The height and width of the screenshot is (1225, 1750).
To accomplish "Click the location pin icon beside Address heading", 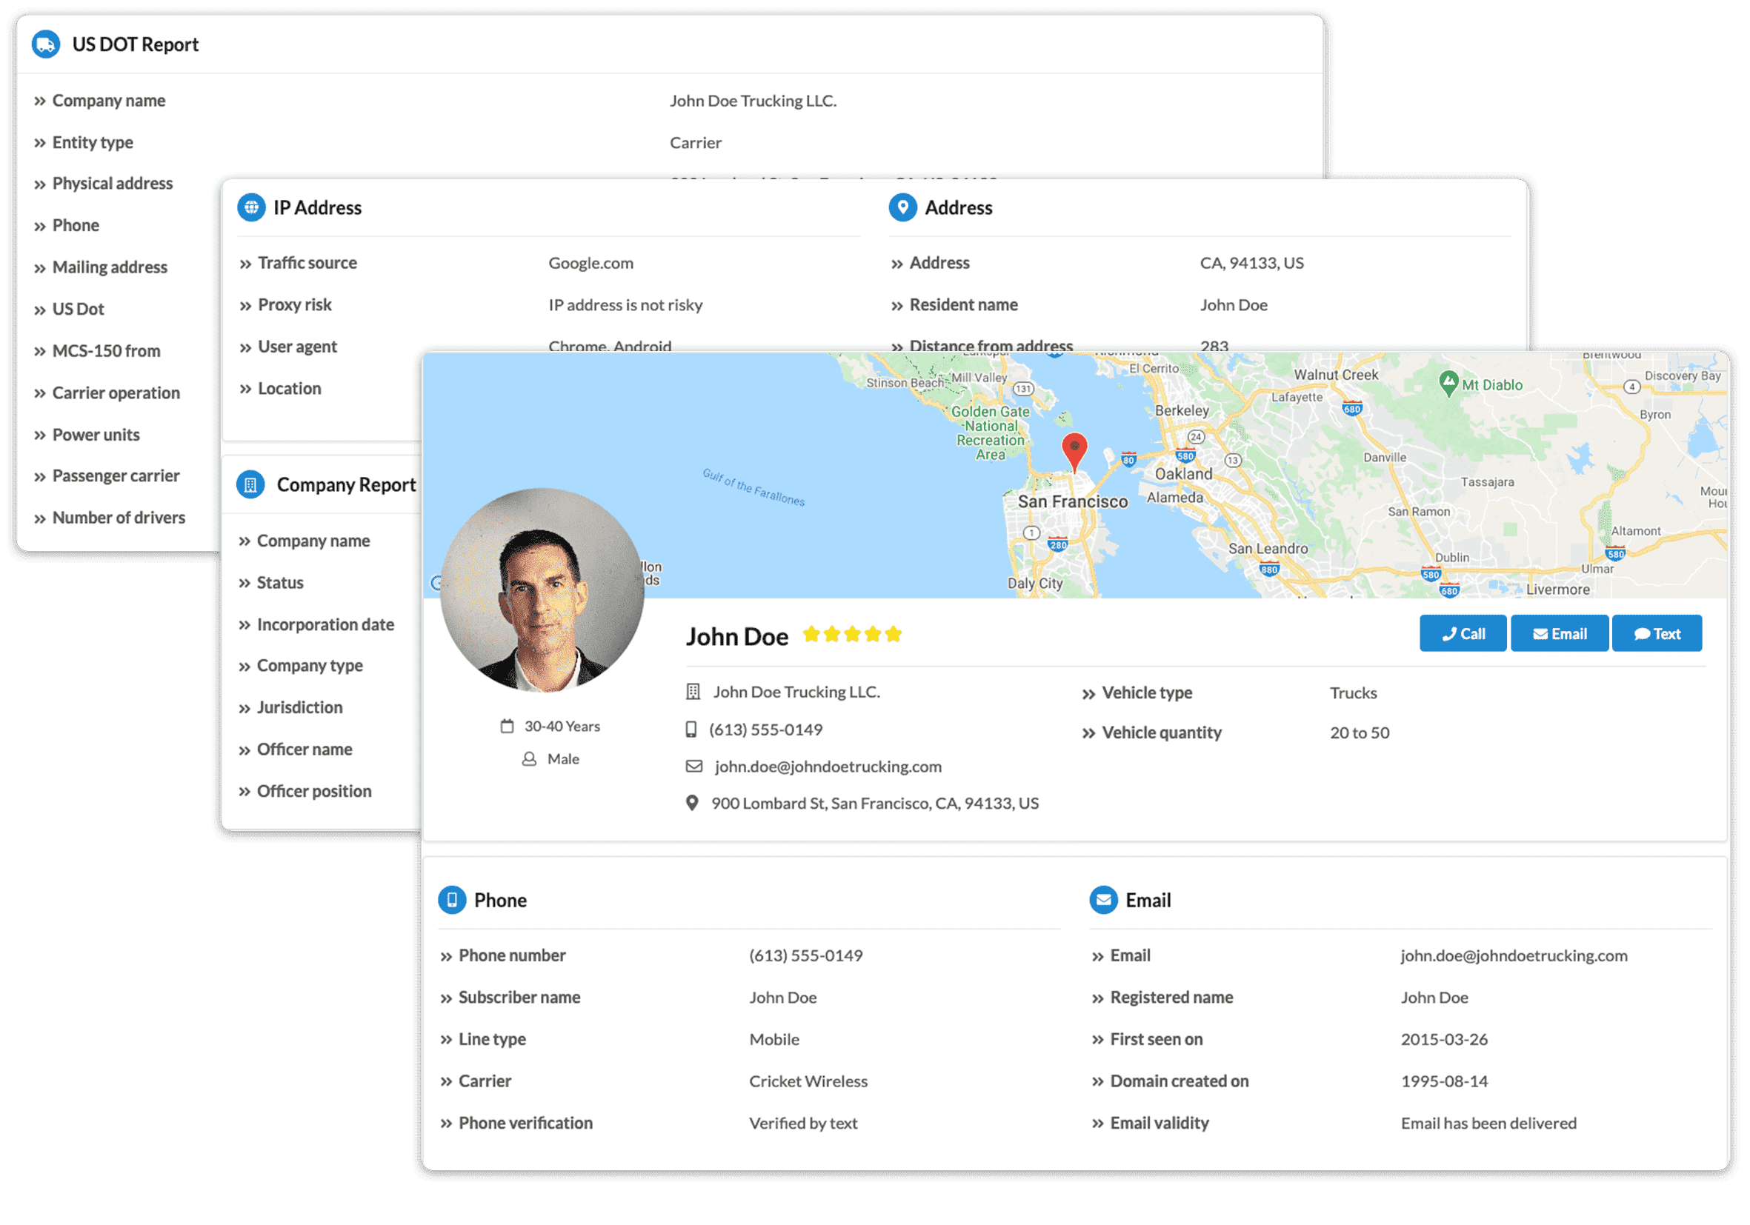I will click(902, 207).
